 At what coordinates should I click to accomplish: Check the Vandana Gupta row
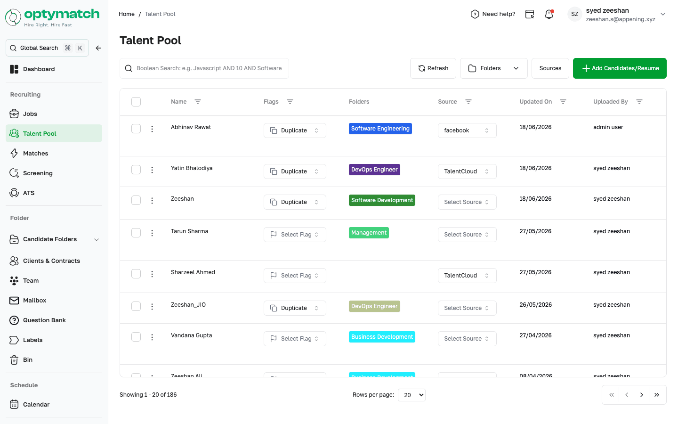136,337
